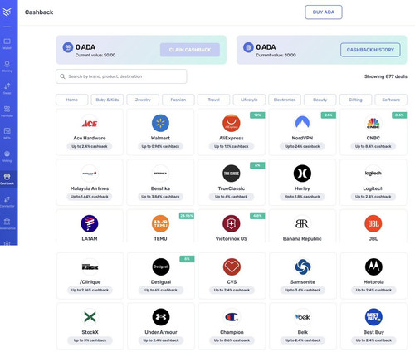Click the 4.8% badge on Victorinox US
The height and width of the screenshot is (357, 415).
click(257, 216)
